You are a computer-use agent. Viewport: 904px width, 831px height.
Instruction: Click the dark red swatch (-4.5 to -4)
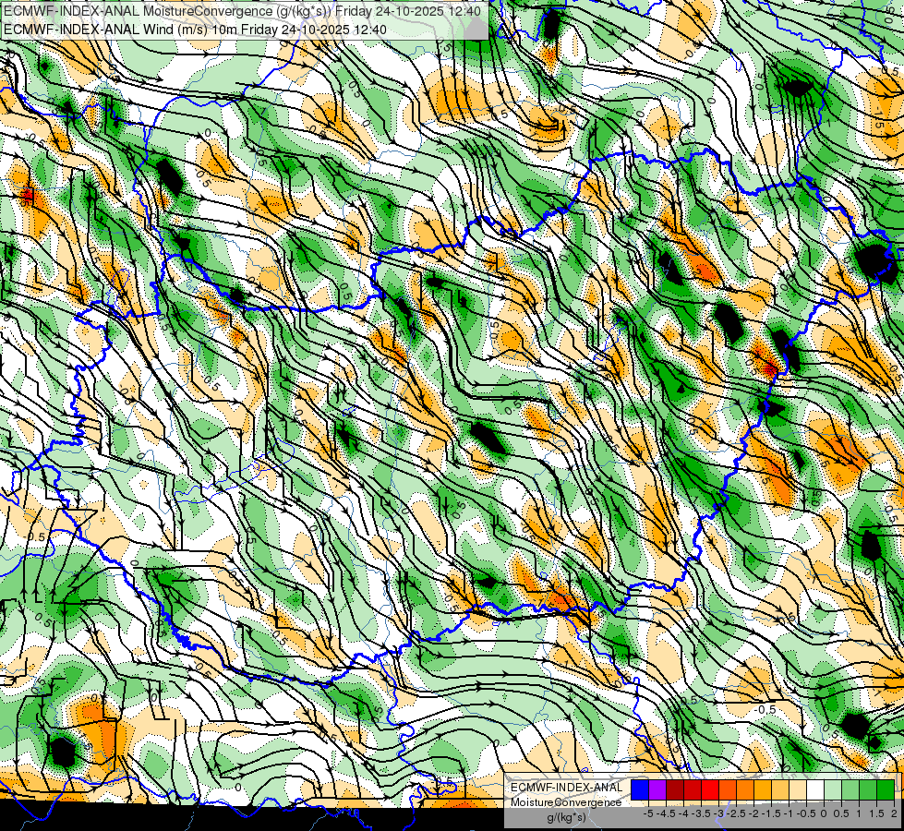pos(675,790)
